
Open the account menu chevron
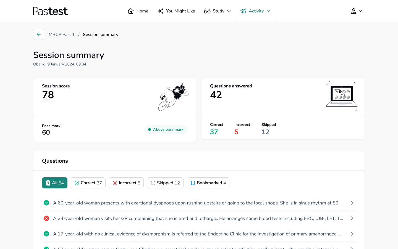point(360,11)
